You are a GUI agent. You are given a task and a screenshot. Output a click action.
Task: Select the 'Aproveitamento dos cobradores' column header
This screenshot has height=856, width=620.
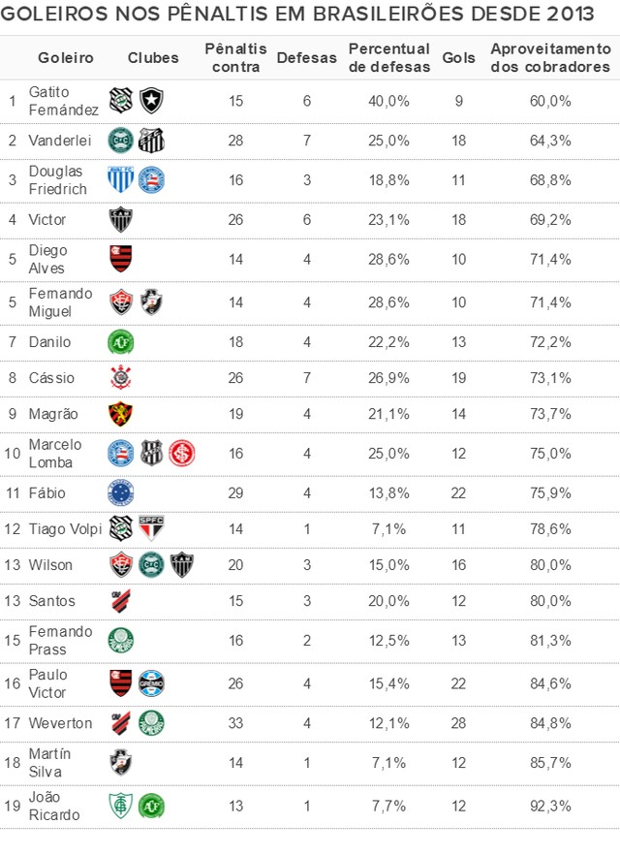(x=550, y=57)
